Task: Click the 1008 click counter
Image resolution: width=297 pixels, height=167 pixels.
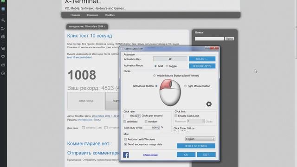Action: click(x=82, y=75)
